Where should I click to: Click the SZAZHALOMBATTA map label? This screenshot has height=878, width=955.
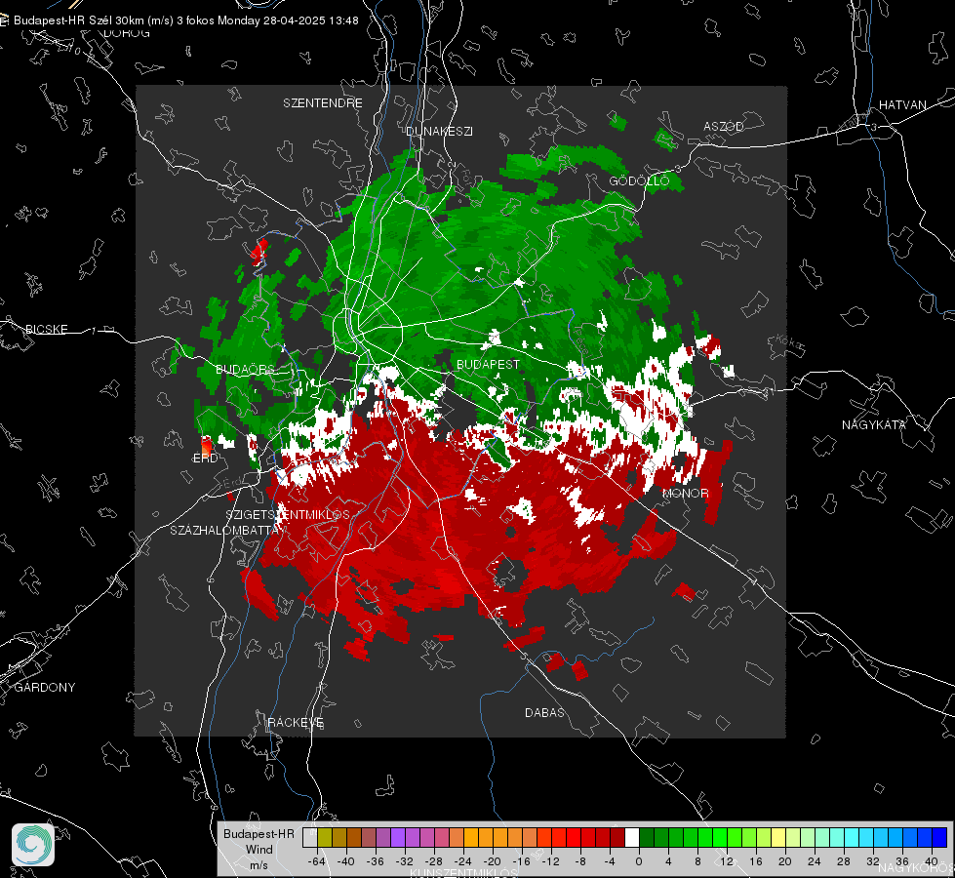[224, 530]
